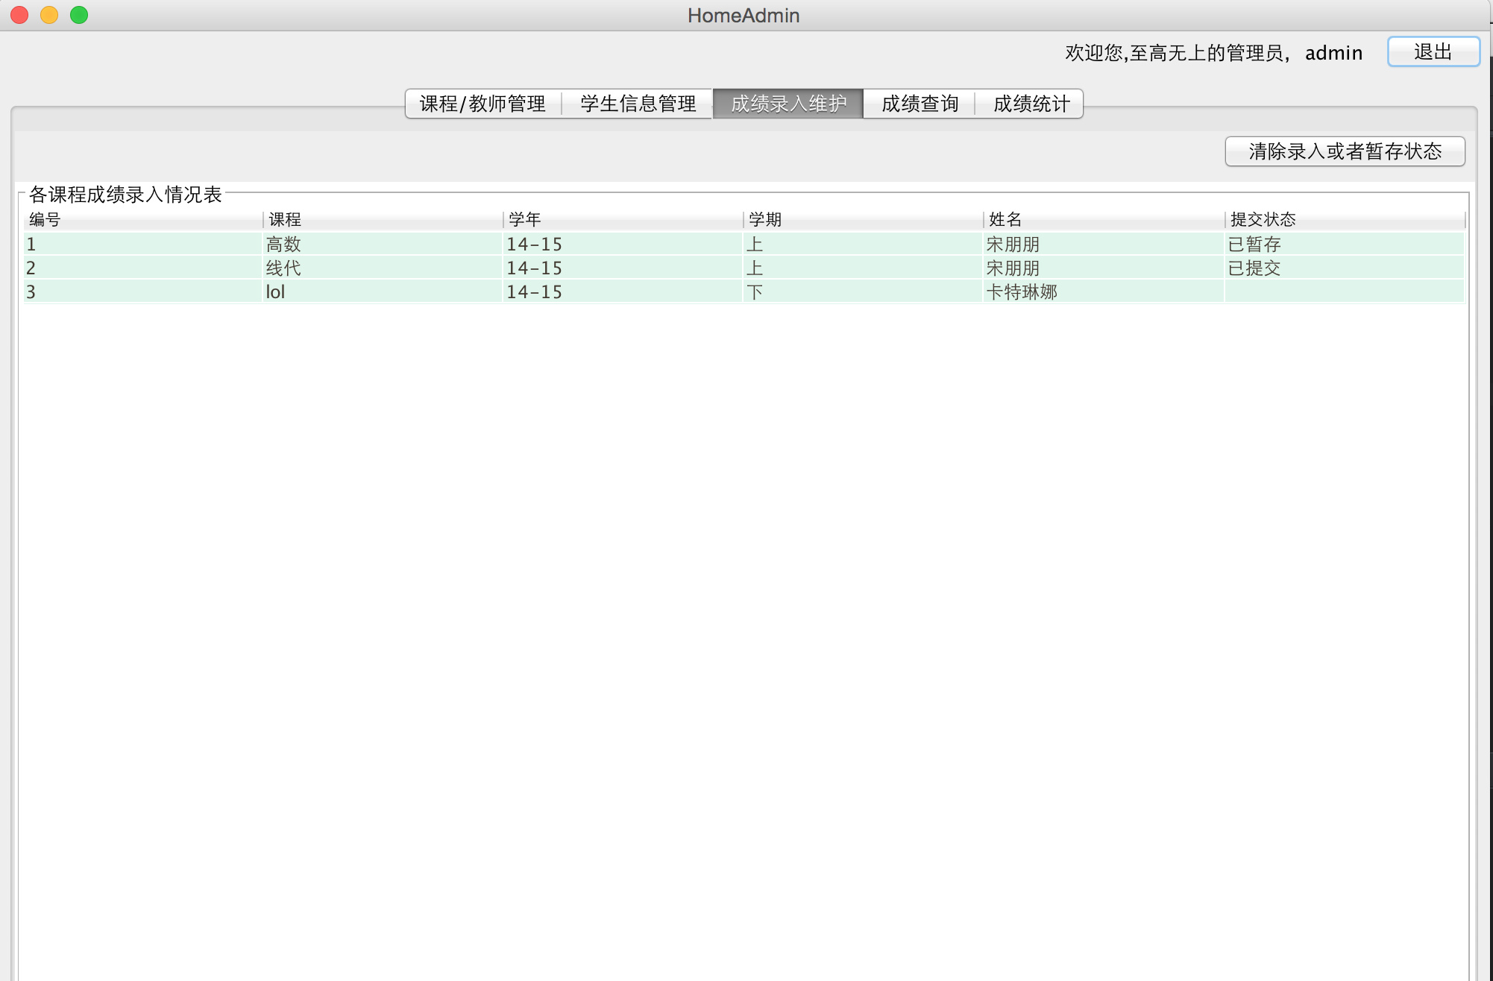Switch to 学生信息管理 tab
Viewport: 1493px width, 981px height.
(638, 104)
